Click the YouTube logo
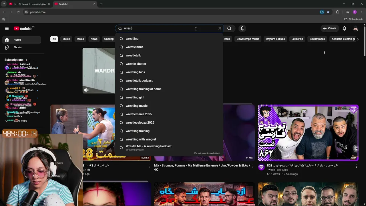Viewport: 366px width, 206px height. pyautogui.click(x=23, y=28)
